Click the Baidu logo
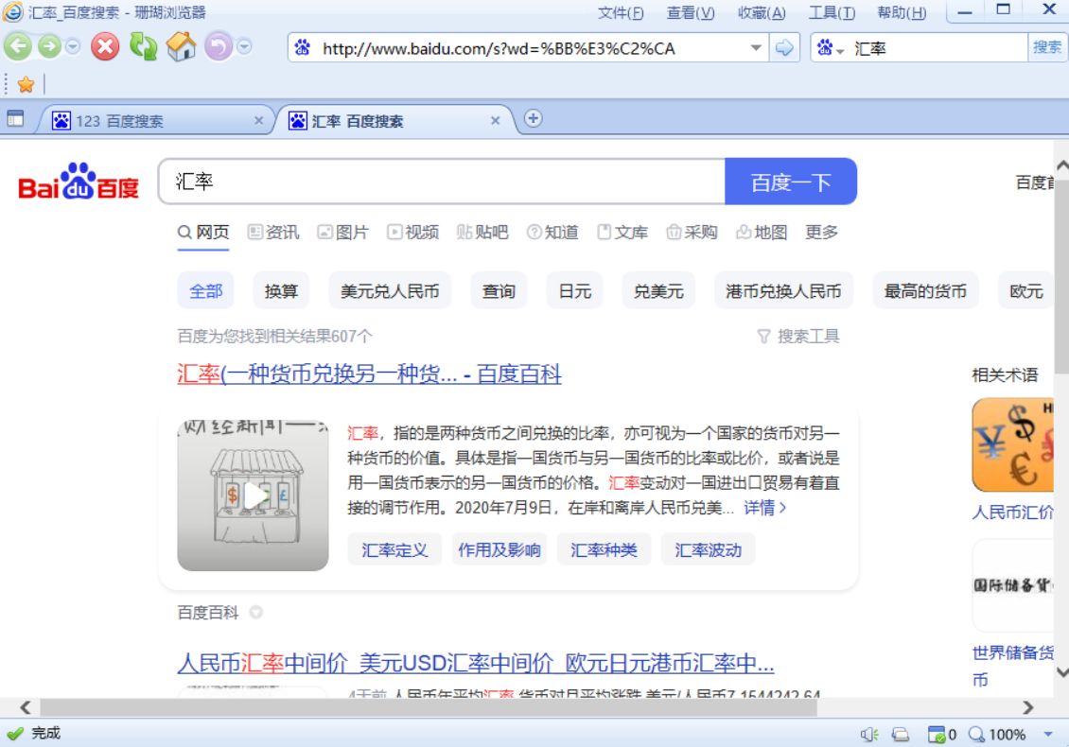Viewport: 1069px width, 747px height. point(79,182)
